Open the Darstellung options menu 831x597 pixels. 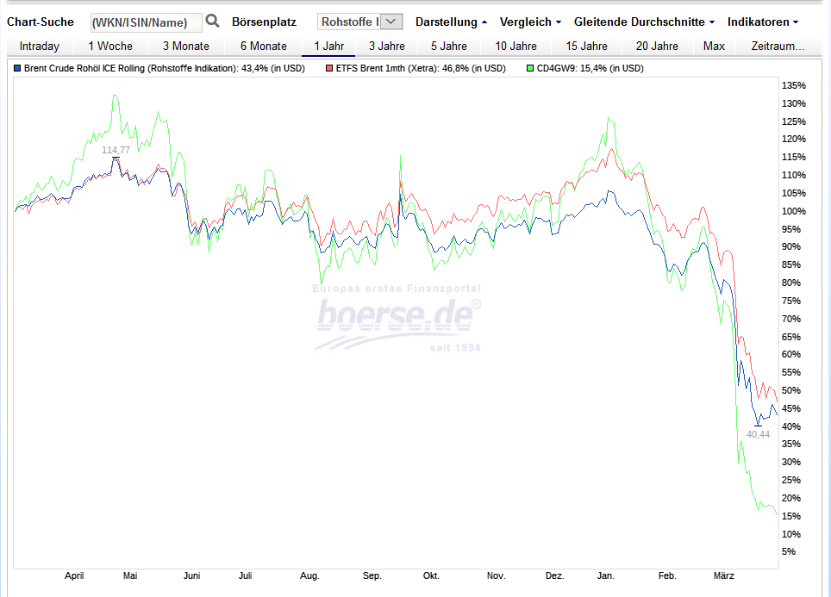coord(448,22)
